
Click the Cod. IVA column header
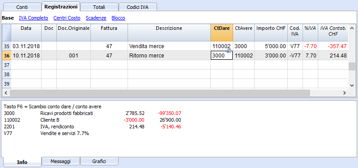tap(295, 33)
